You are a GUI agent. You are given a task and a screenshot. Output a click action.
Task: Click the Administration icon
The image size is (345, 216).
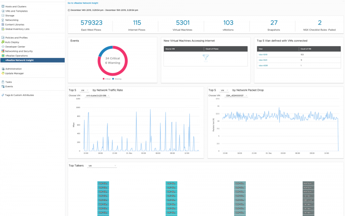tap(3, 69)
